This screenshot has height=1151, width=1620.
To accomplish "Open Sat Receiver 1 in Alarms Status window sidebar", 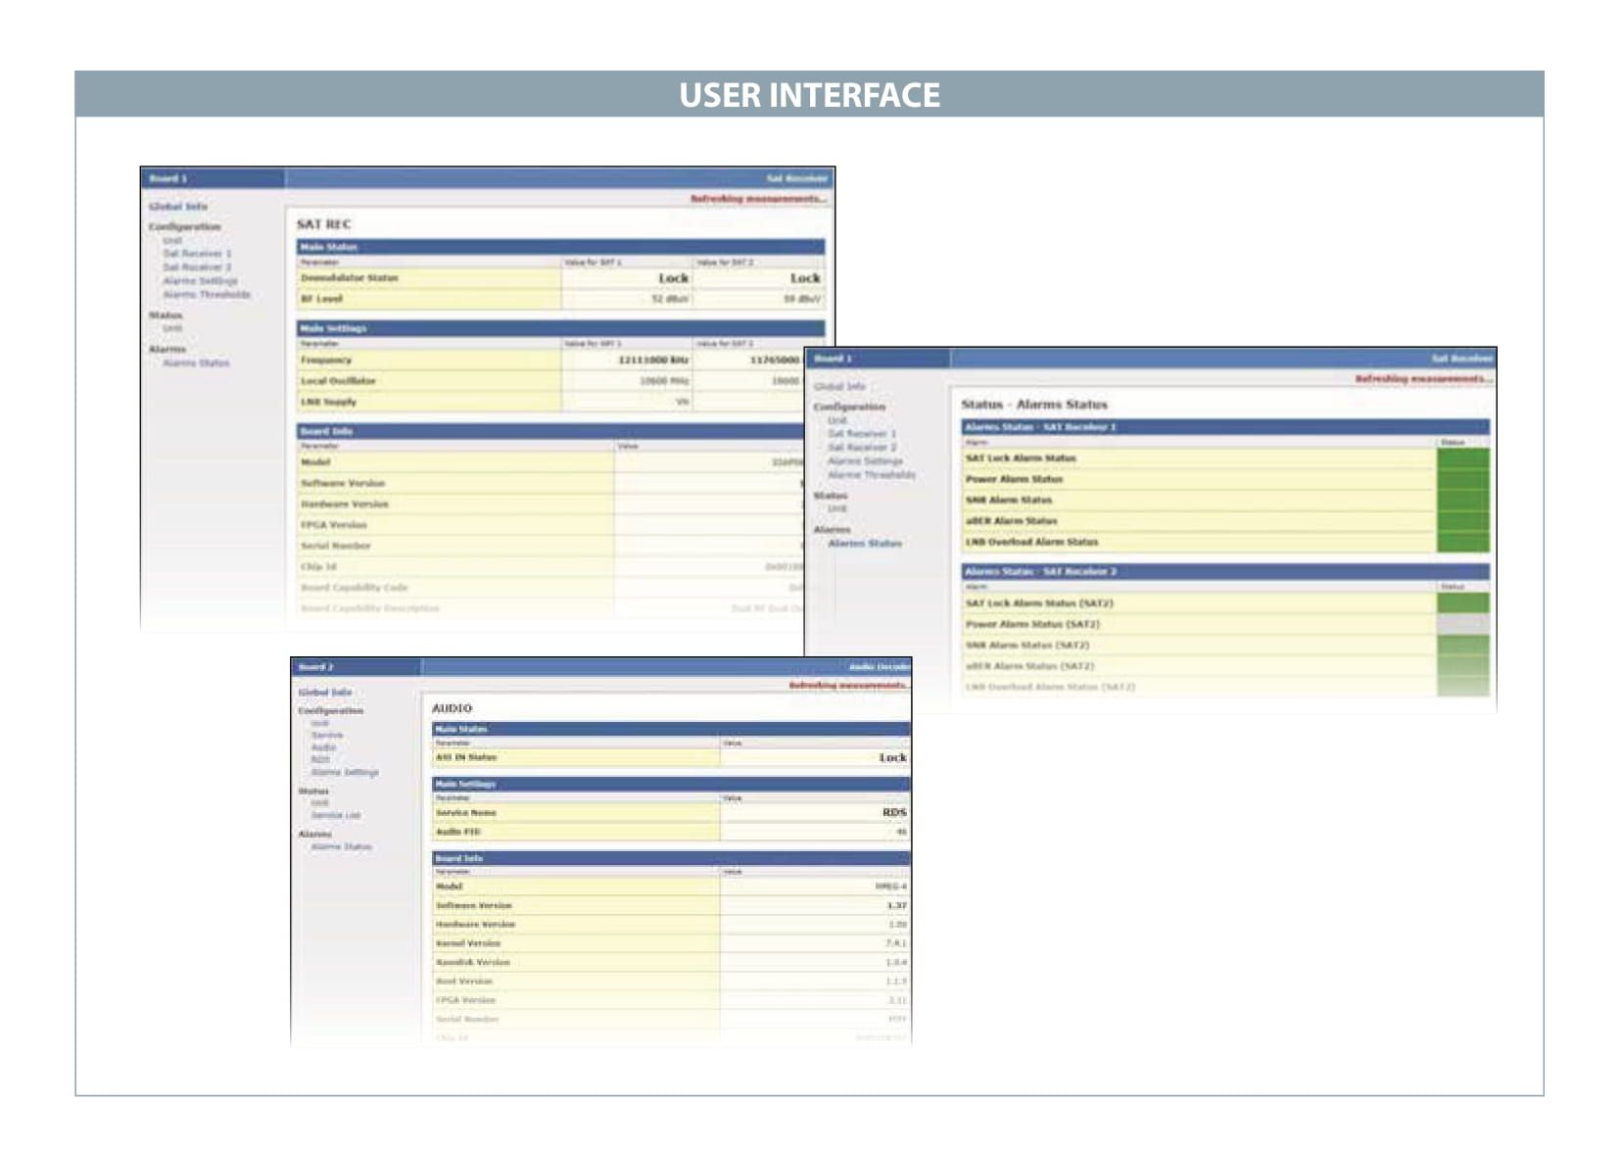I will coord(862,433).
